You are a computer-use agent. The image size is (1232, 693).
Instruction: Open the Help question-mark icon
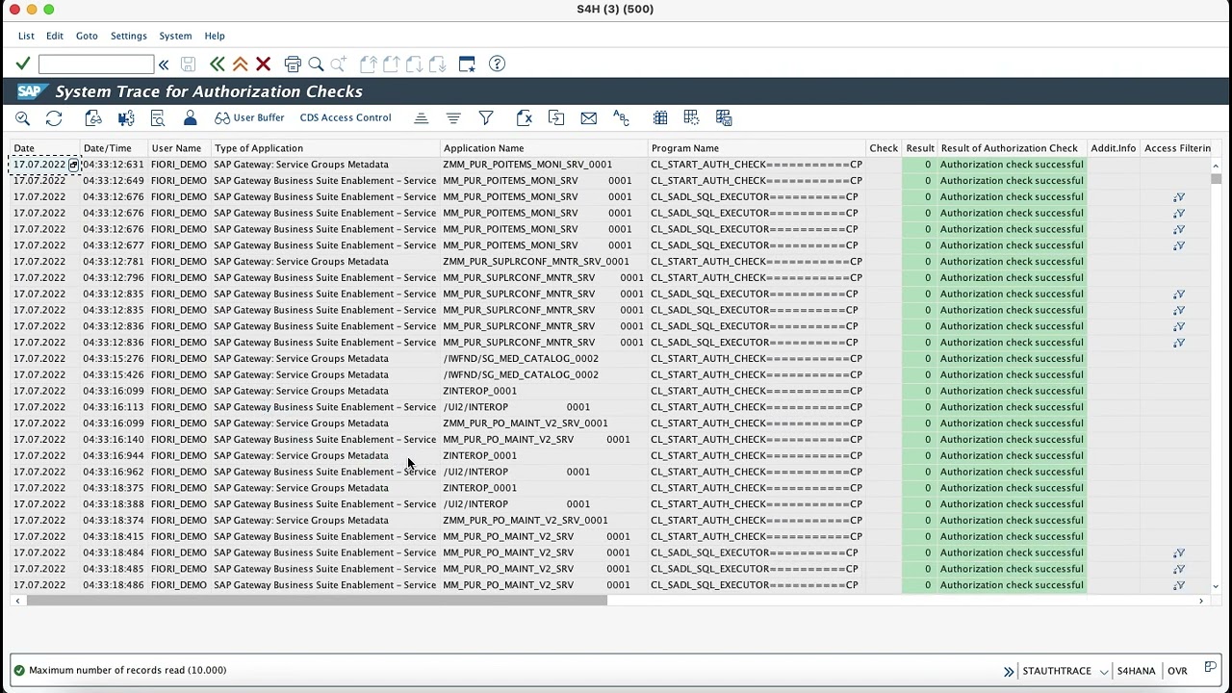pyautogui.click(x=498, y=64)
